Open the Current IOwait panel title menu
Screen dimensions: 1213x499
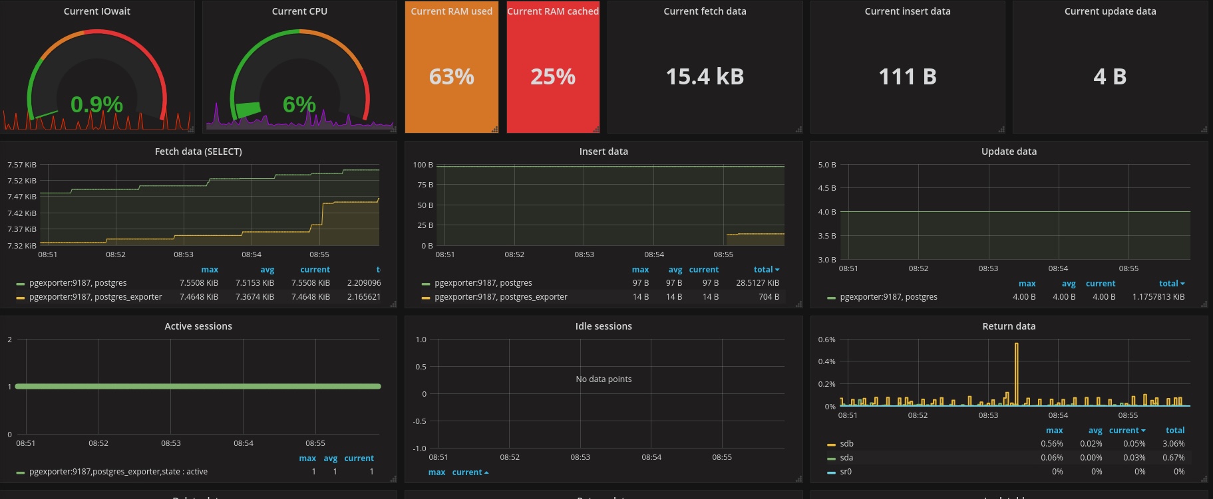pyautogui.click(x=97, y=11)
